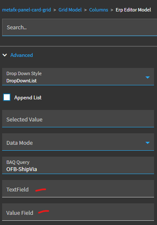This screenshot has width=157, height=225.
Task: Click the Append List label text
Action: [28, 98]
